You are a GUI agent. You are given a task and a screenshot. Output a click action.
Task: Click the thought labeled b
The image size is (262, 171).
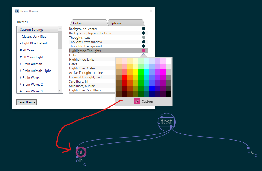pos(81,161)
